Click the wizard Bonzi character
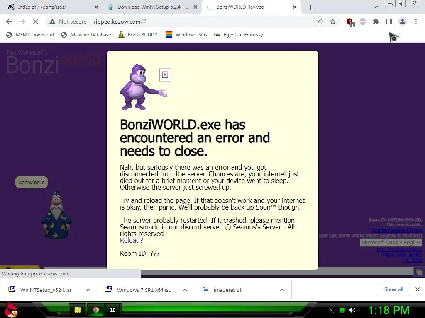This screenshot has height=318, width=425. (56, 215)
